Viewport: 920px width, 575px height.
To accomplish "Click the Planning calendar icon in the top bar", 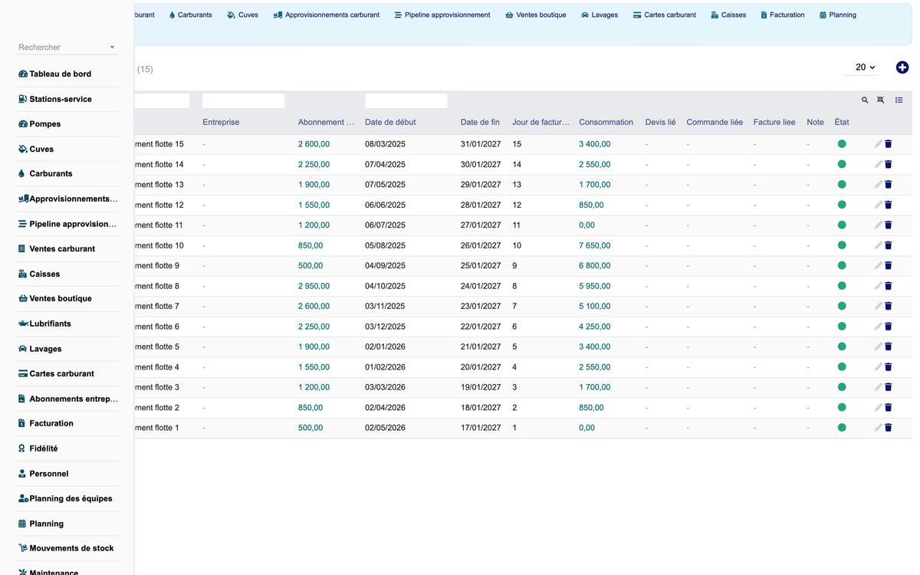I will [x=823, y=15].
